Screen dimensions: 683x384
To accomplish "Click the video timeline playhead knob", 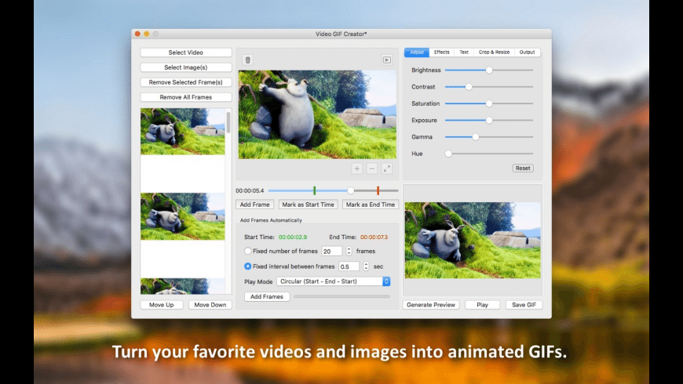I will click(351, 190).
